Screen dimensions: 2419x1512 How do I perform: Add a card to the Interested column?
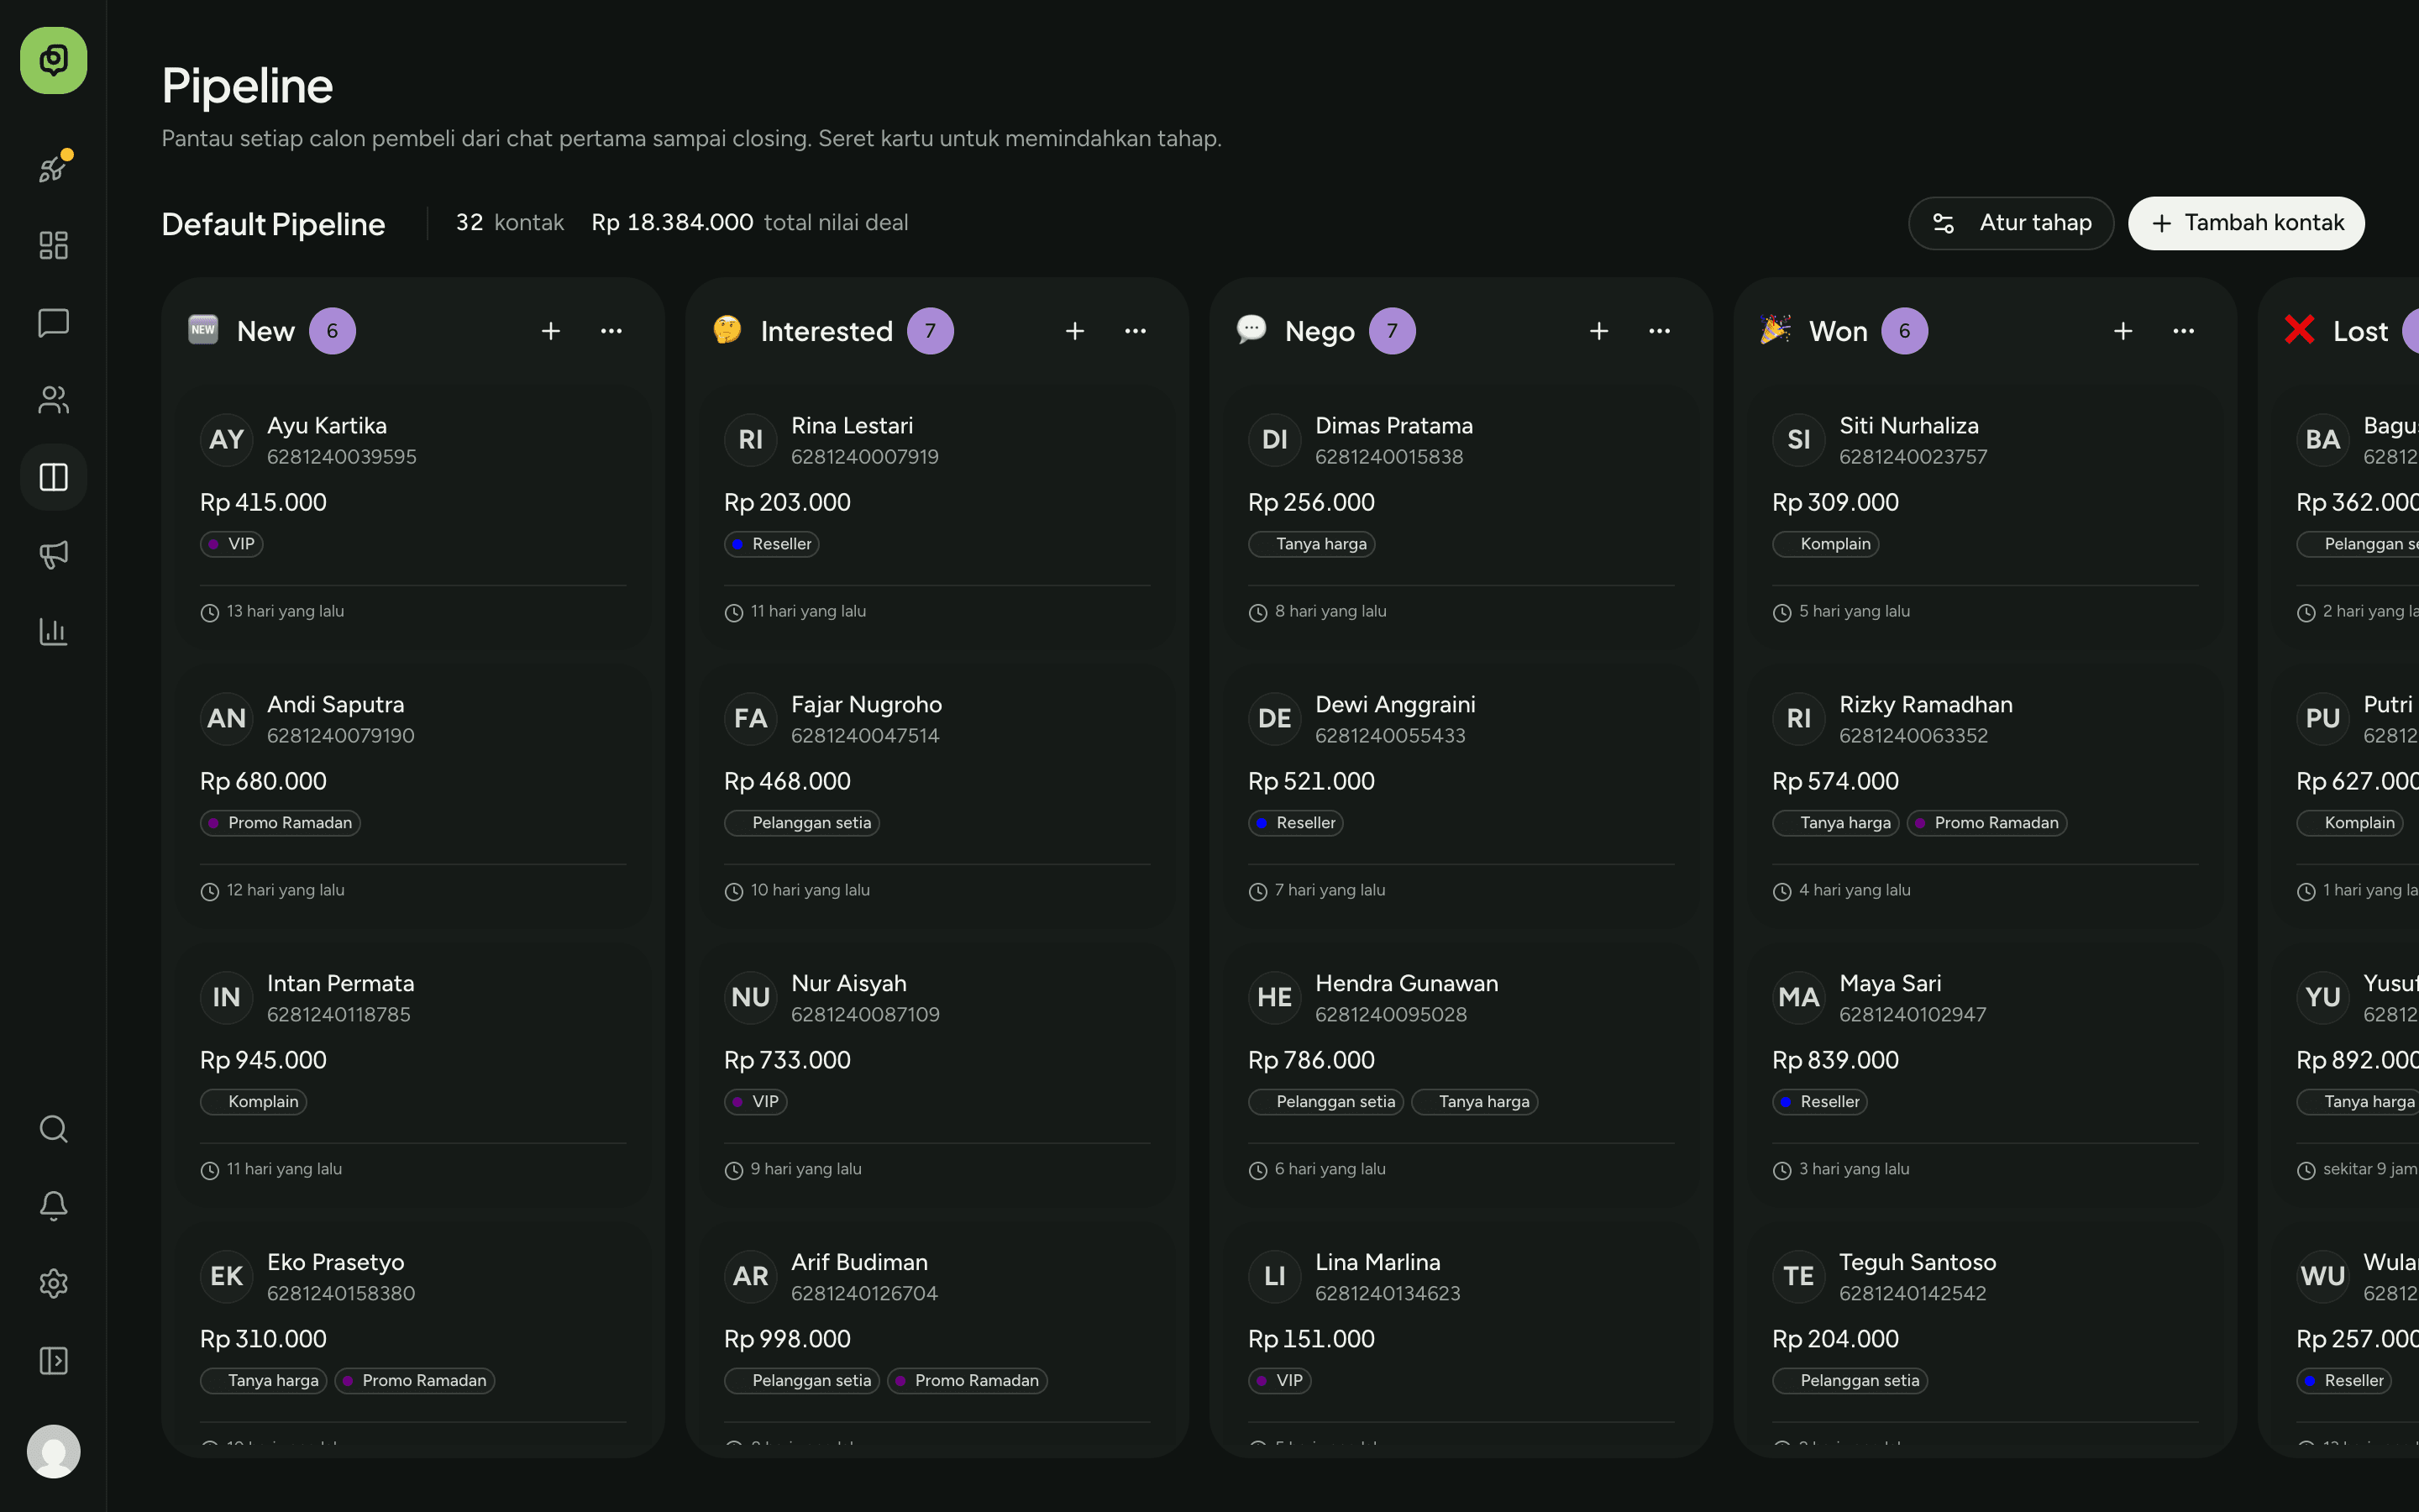(x=1074, y=331)
